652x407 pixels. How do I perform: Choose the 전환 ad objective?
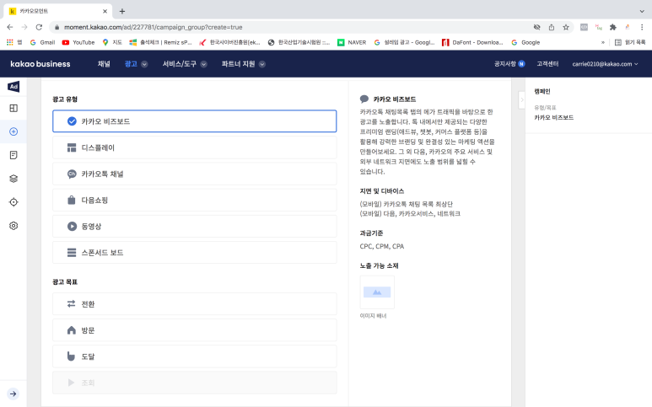[195, 304]
